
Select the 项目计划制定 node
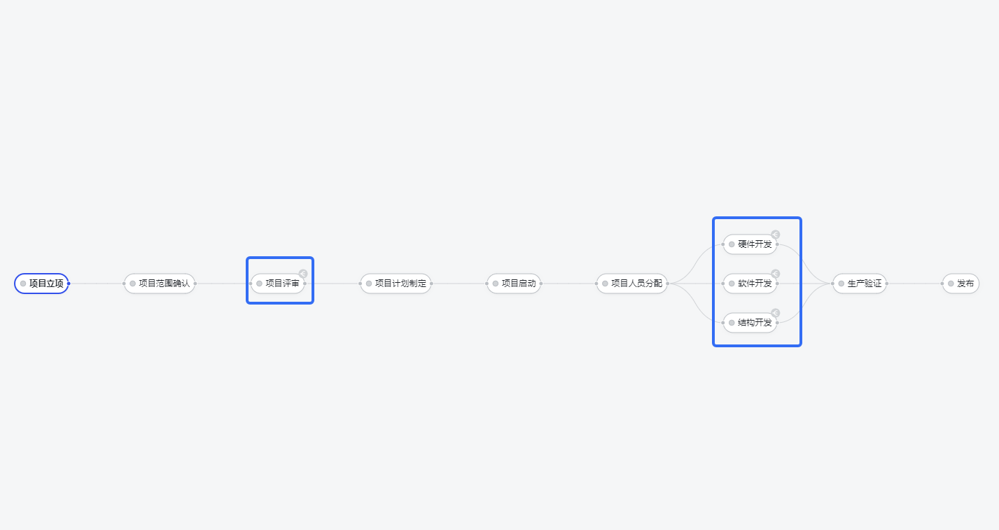click(x=396, y=284)
